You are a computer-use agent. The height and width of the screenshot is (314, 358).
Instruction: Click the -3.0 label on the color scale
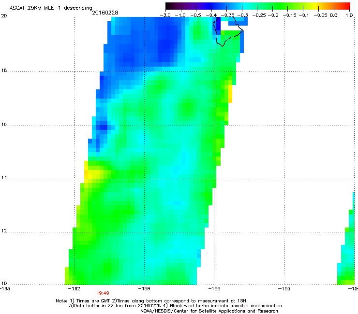[165, 15]
